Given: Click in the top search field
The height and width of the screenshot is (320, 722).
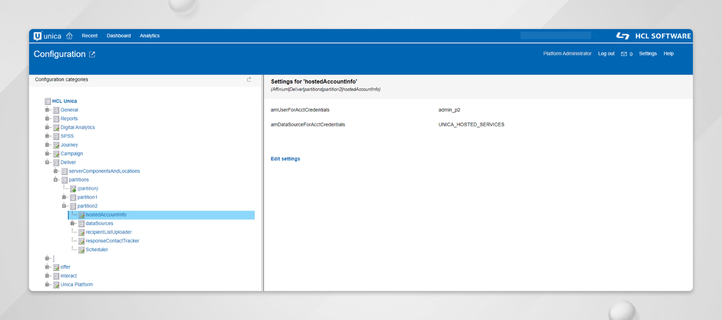Looking at the screenshot, I should pyautogui.click(x=555, y=36).
